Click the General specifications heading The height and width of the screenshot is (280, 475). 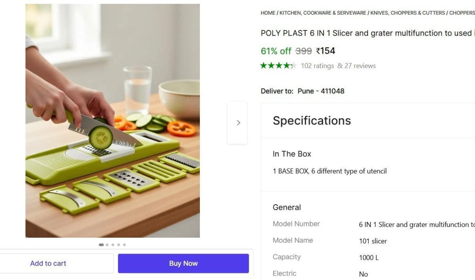click(287, 207)
